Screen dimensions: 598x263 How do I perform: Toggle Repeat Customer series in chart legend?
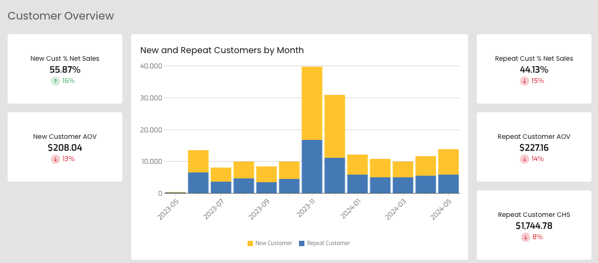coord(324,243)
